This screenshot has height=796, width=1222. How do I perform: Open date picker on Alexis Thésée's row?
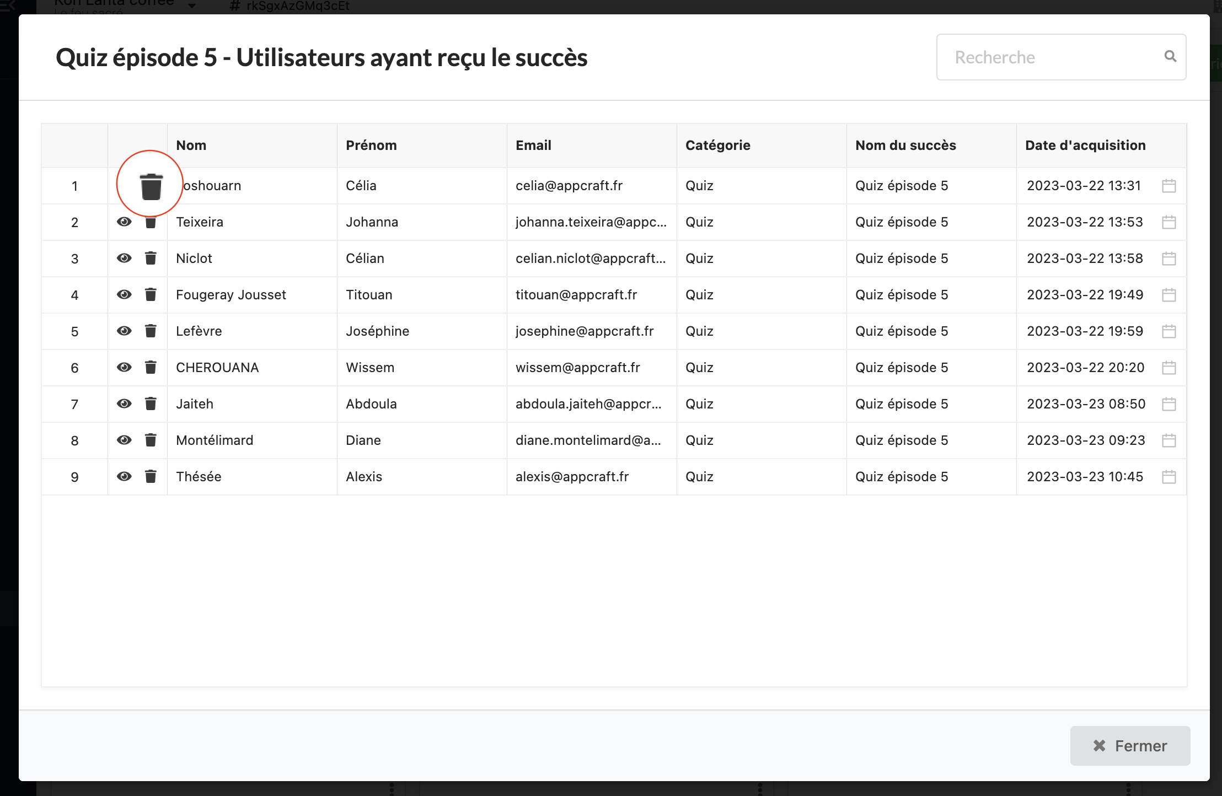[1169, 477]
